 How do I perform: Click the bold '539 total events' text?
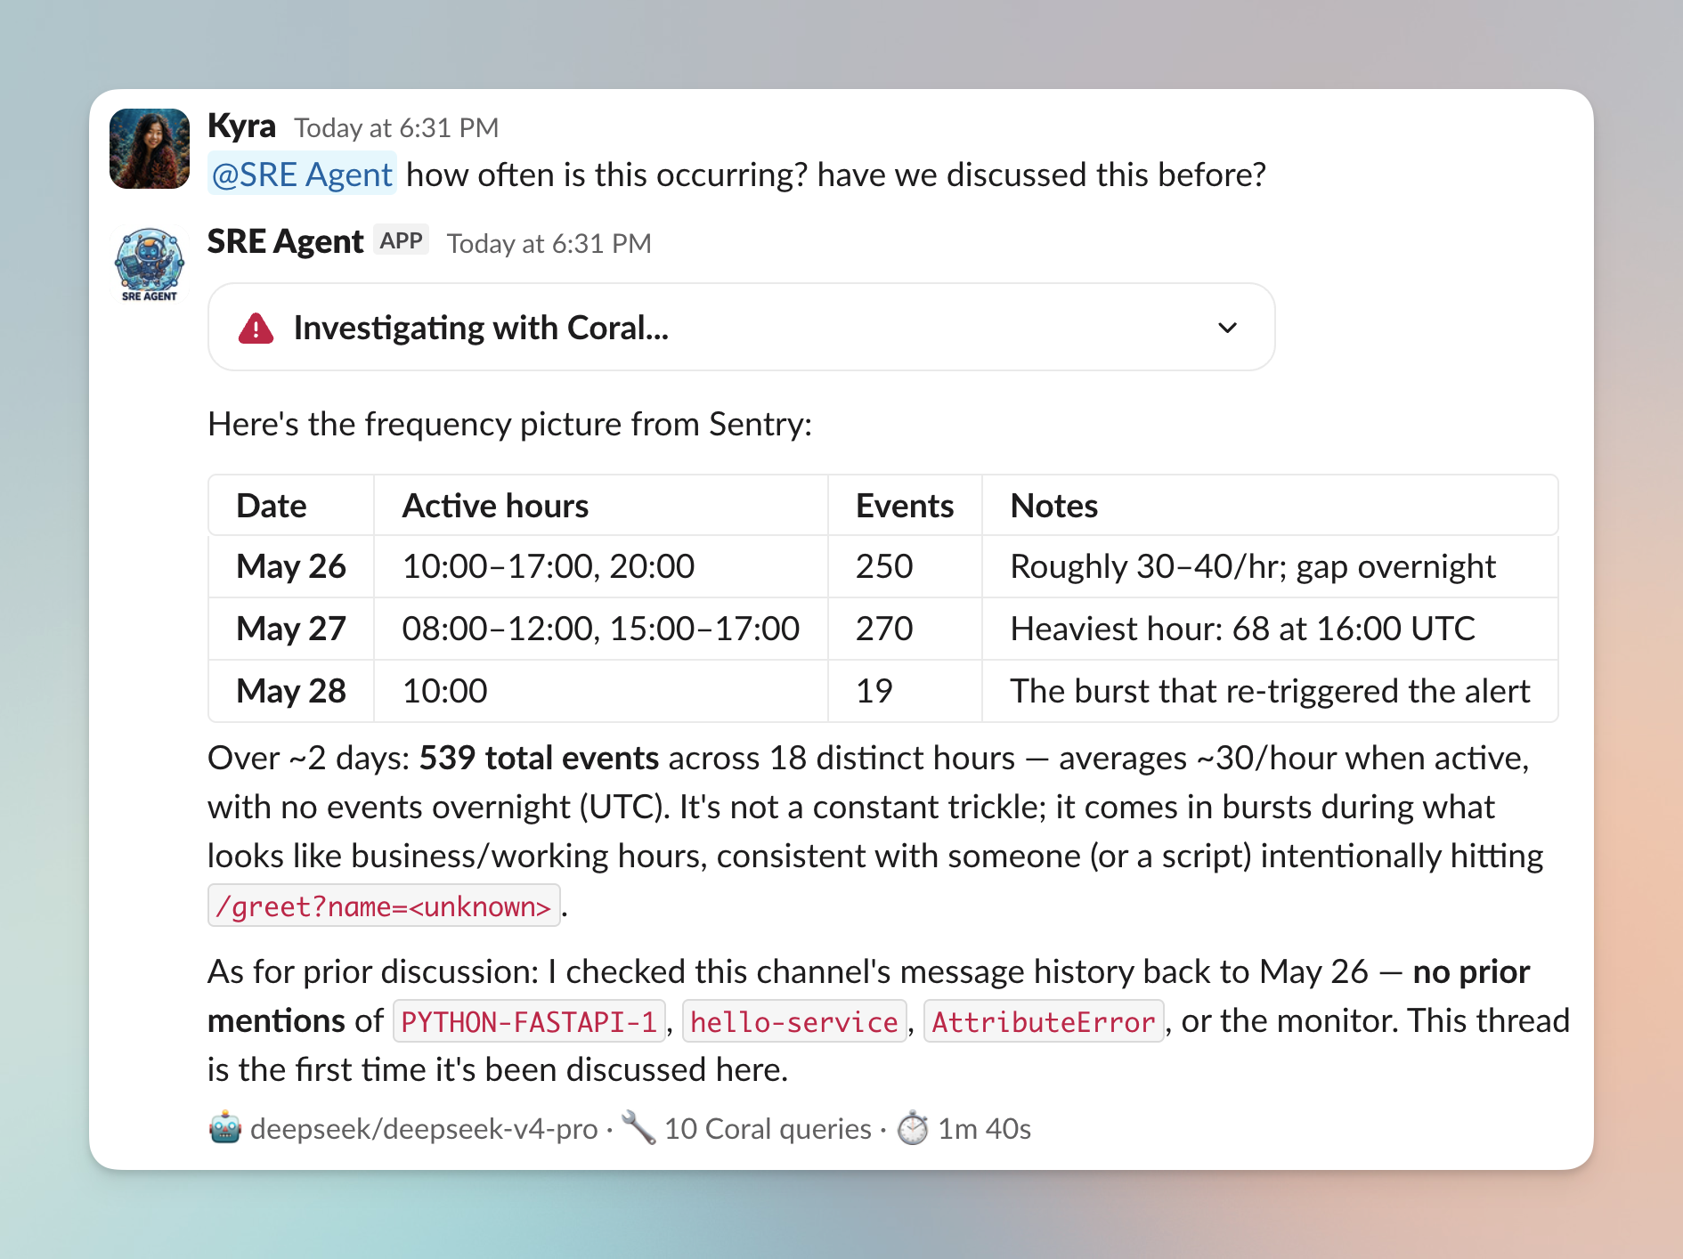[539, 758]
